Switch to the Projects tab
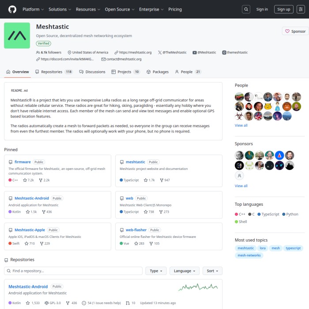This screenshot has width=309, height=309. pyautogui.click(x=125, y=72)
